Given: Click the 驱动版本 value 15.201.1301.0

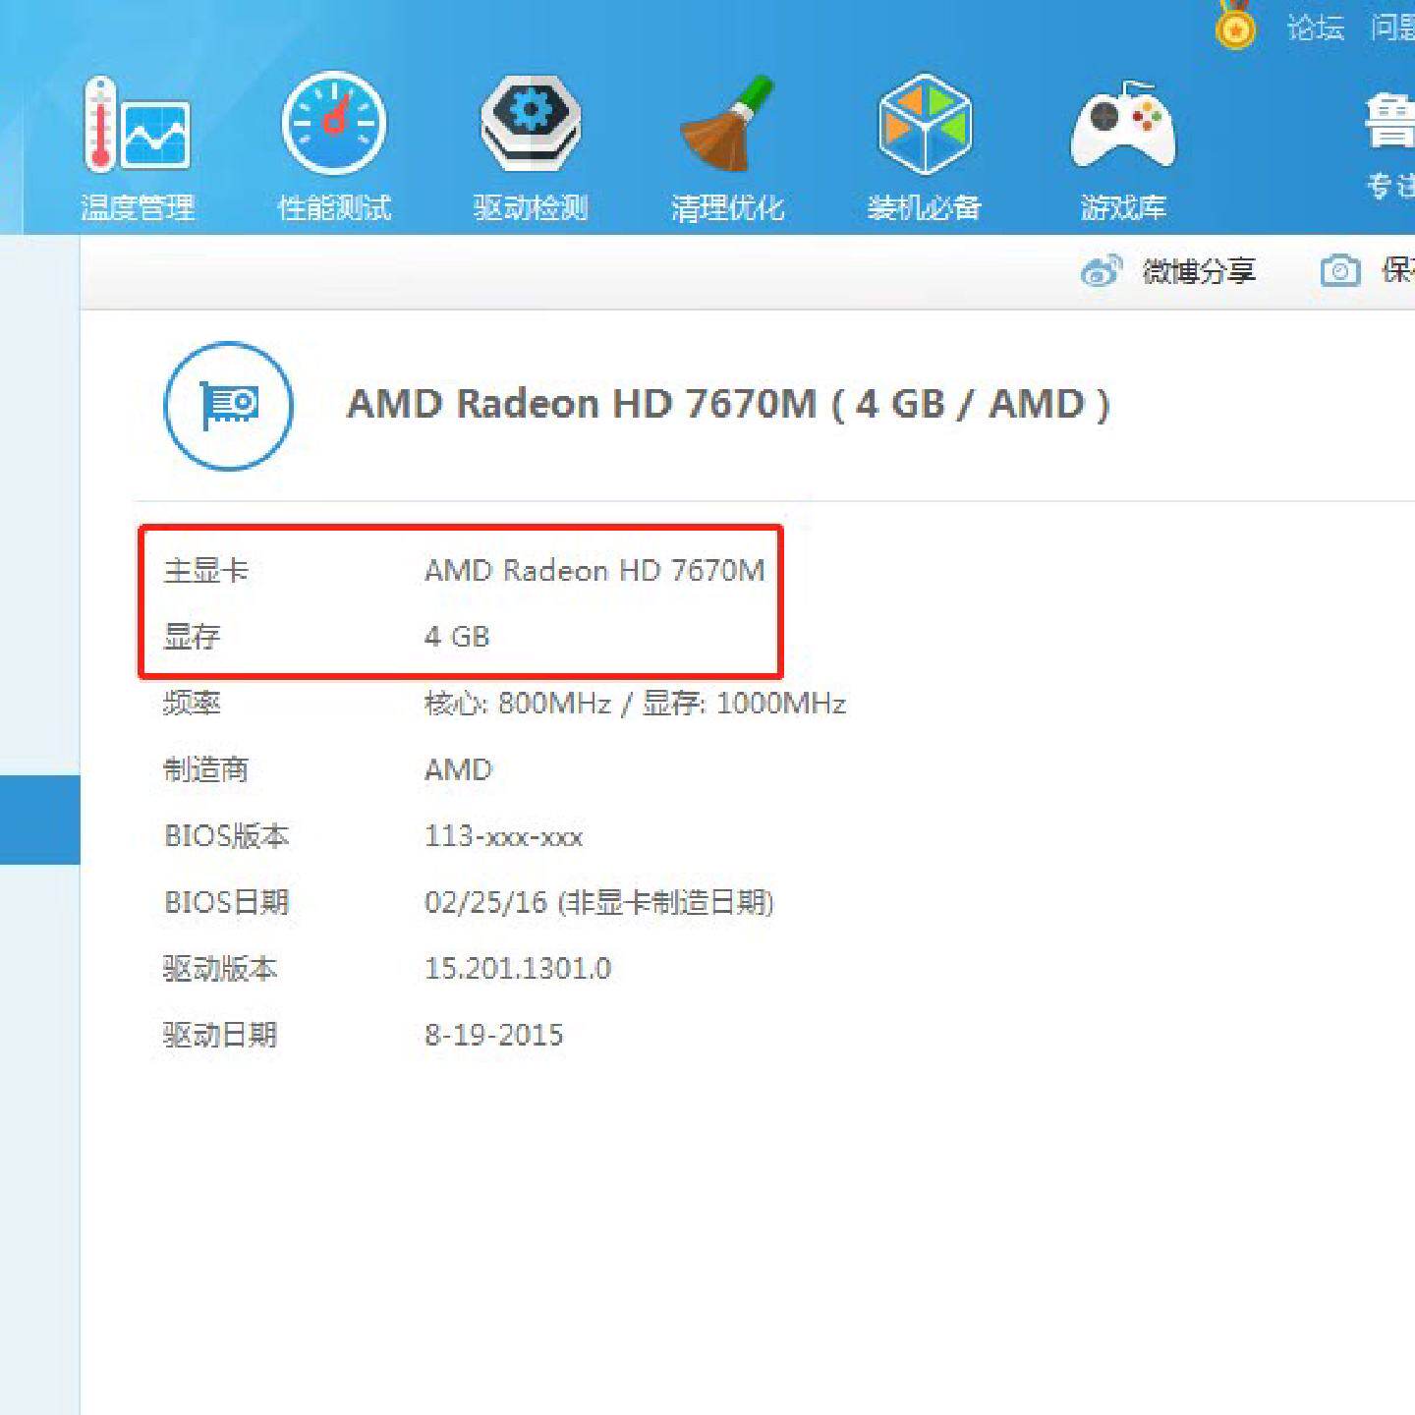Looking at the screenshot, I should tap(518, 969).
